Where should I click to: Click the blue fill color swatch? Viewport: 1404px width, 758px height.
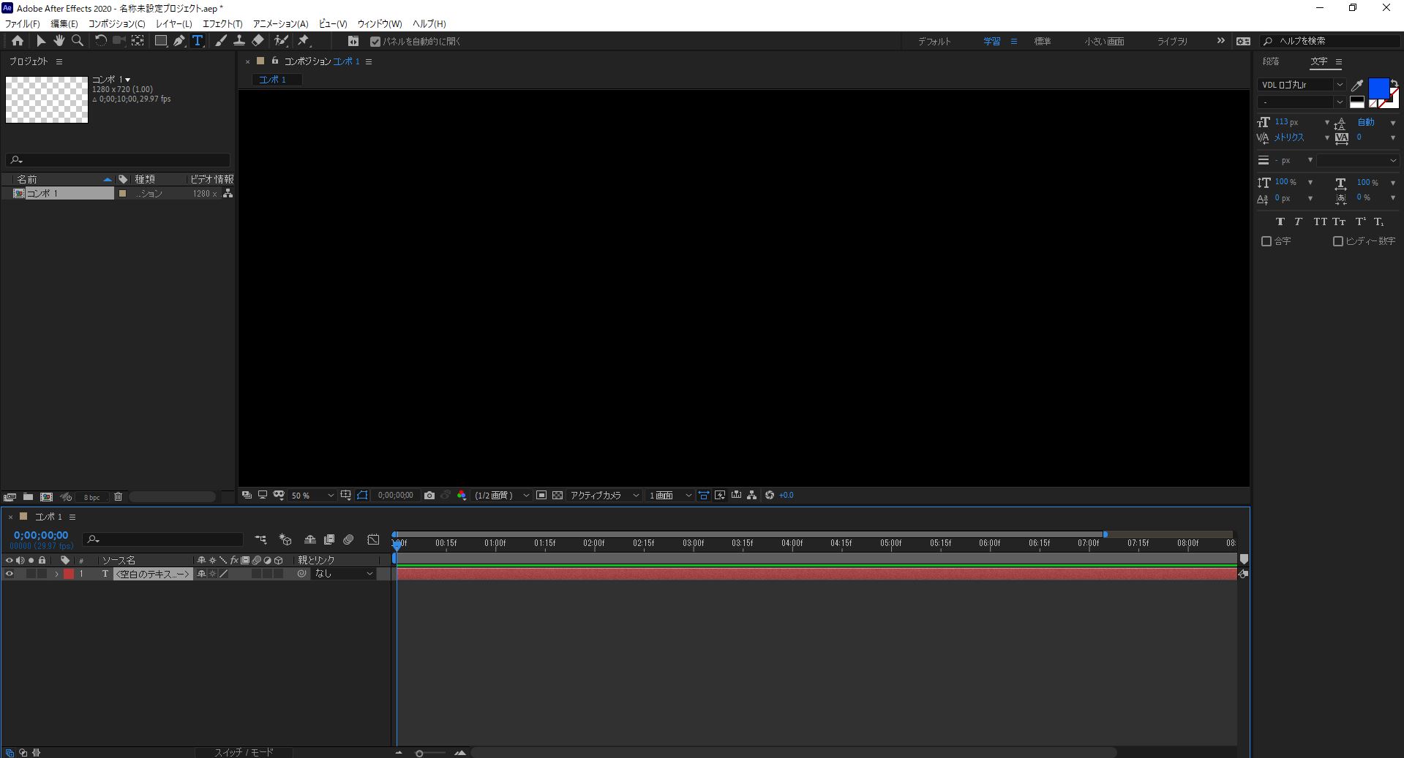[x=1378, y=88]
